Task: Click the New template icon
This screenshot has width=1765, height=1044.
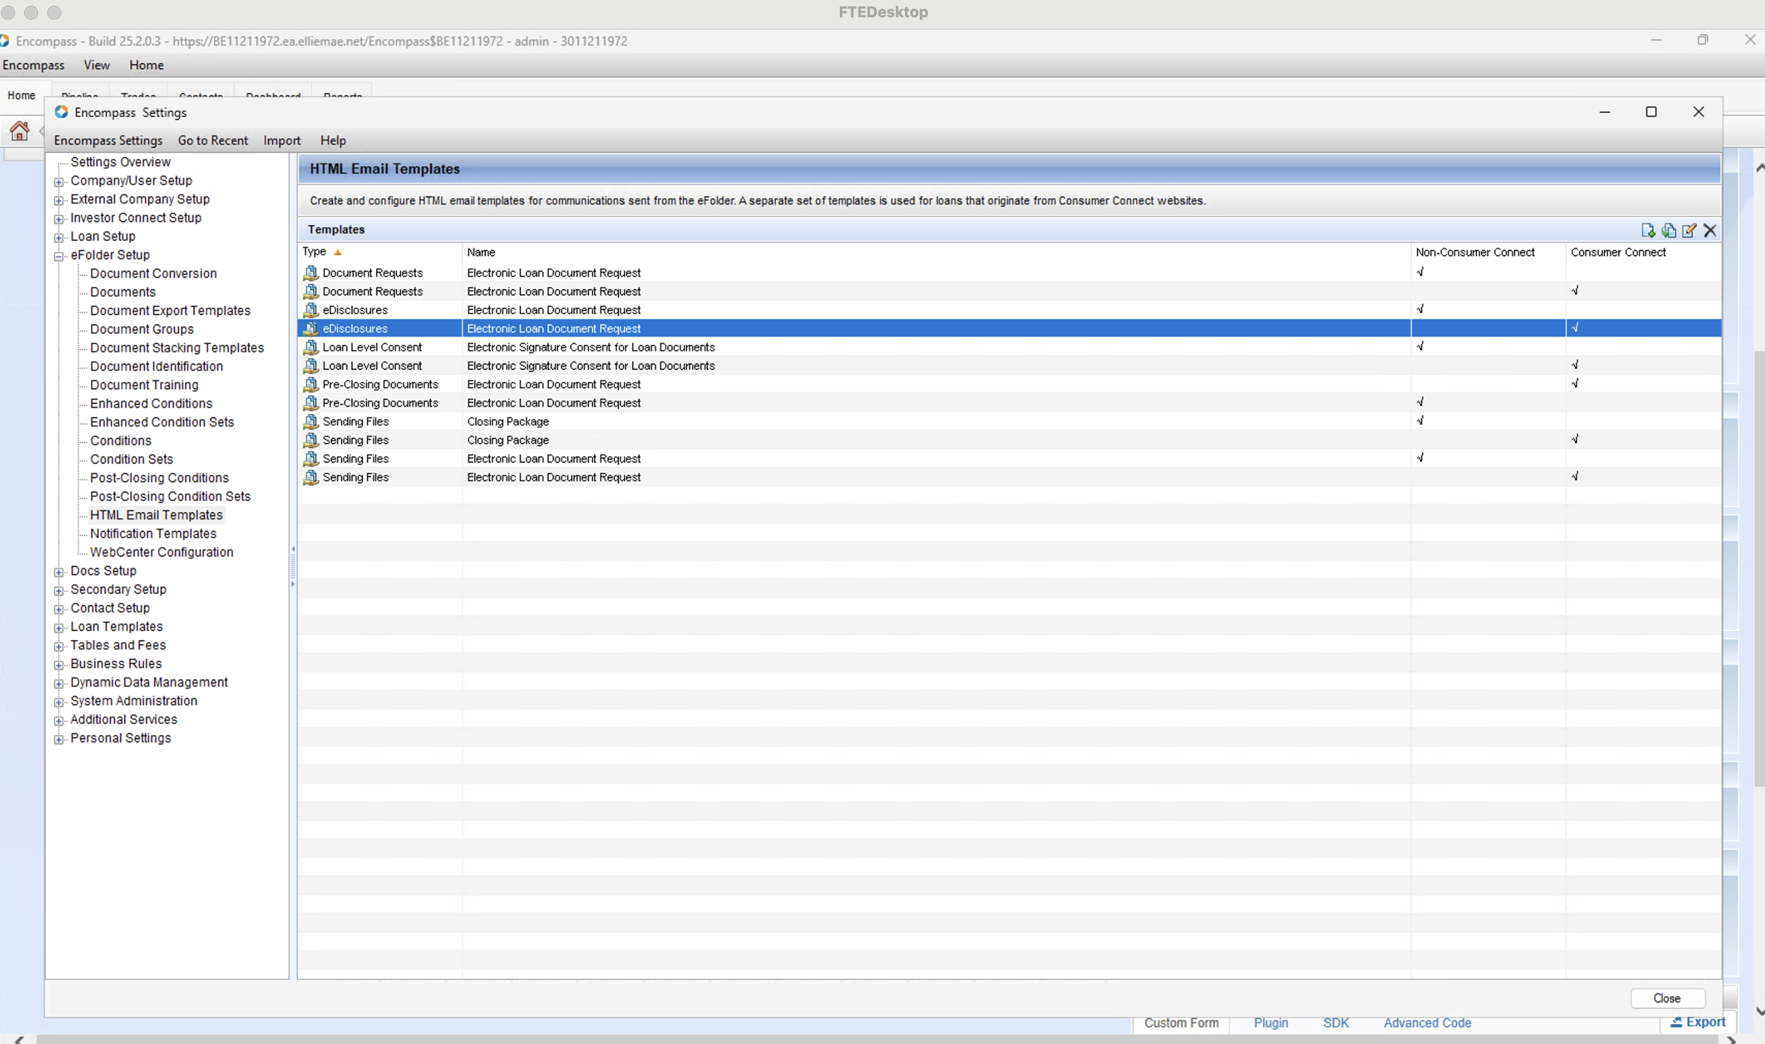Action: (1647, 230)
